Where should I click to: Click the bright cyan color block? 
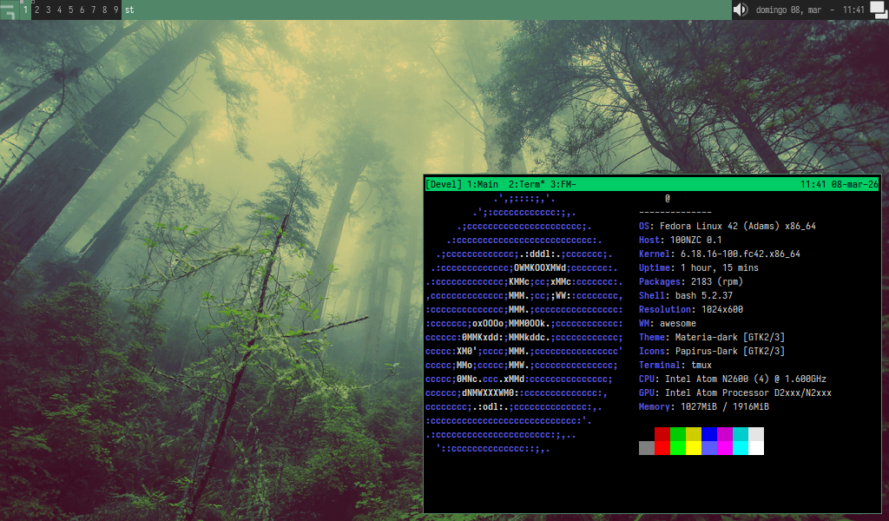click(741, 448)
